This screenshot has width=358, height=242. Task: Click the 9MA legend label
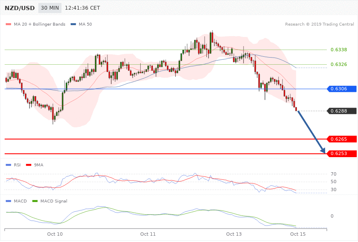tap(39, 165)
